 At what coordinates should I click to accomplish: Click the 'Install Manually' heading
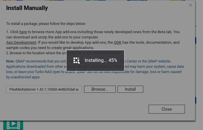[27, 8]
